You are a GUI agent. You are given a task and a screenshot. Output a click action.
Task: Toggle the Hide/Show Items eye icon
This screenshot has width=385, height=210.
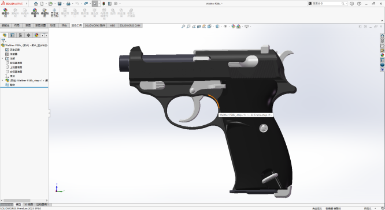(x=225, y=27)
